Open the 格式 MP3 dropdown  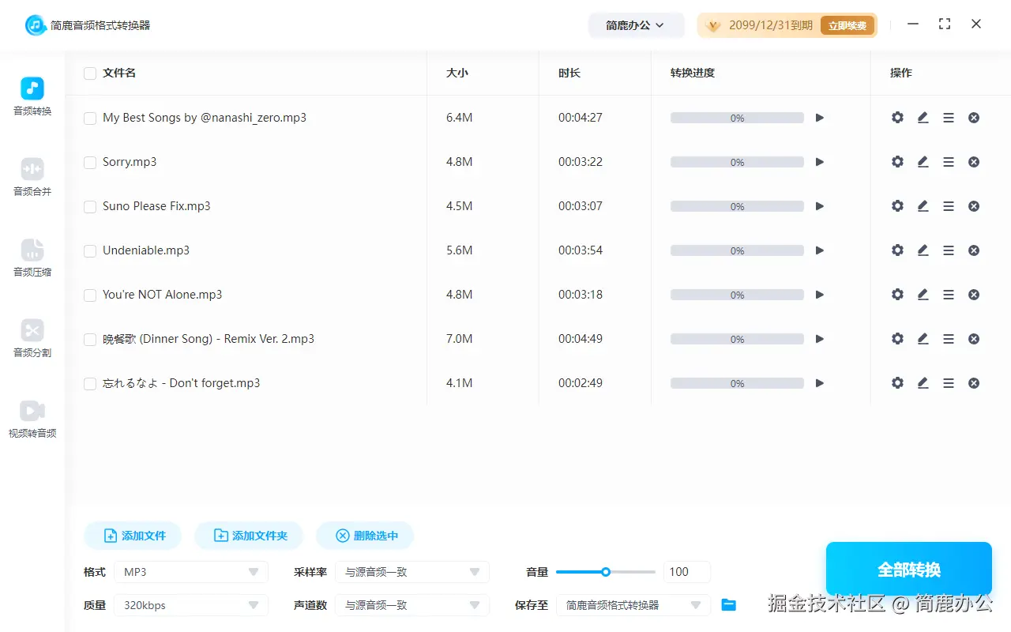(x=190, y=571)
